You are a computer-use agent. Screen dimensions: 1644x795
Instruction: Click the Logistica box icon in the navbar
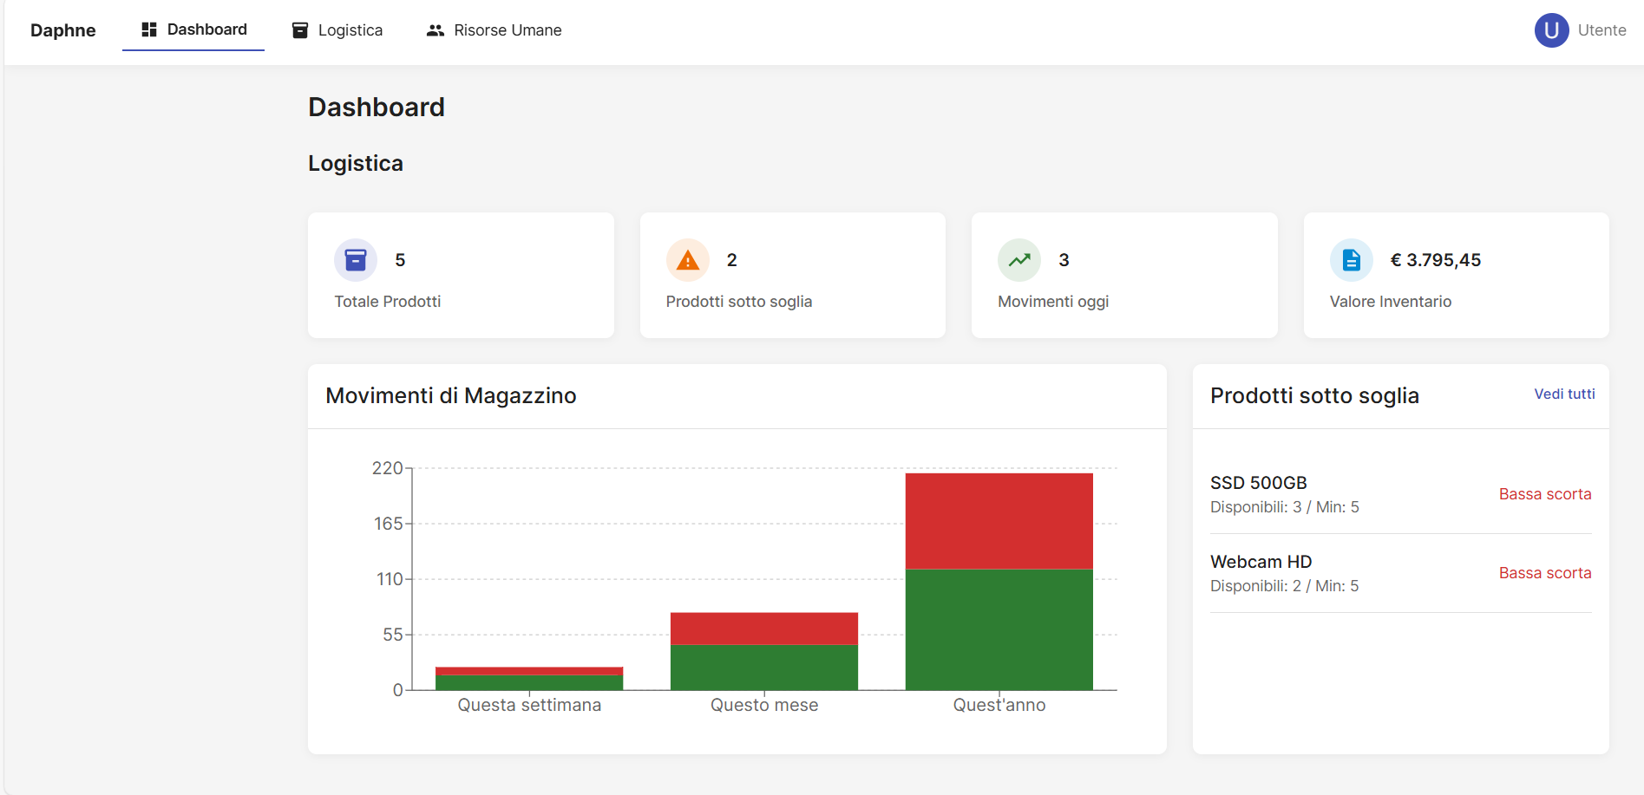(x=299, y=29)
